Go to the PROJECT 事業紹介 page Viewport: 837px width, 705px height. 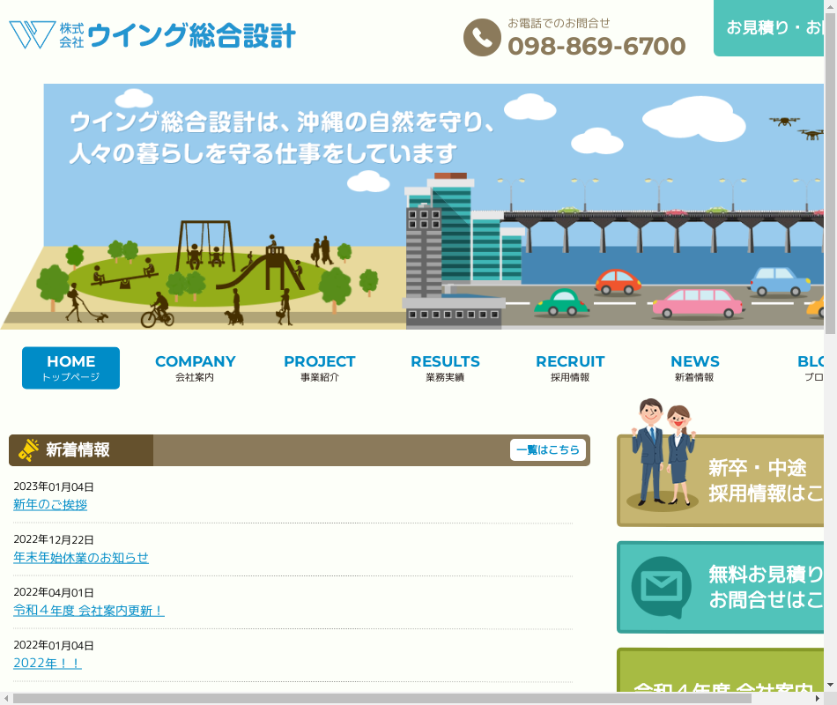[319, 368]
